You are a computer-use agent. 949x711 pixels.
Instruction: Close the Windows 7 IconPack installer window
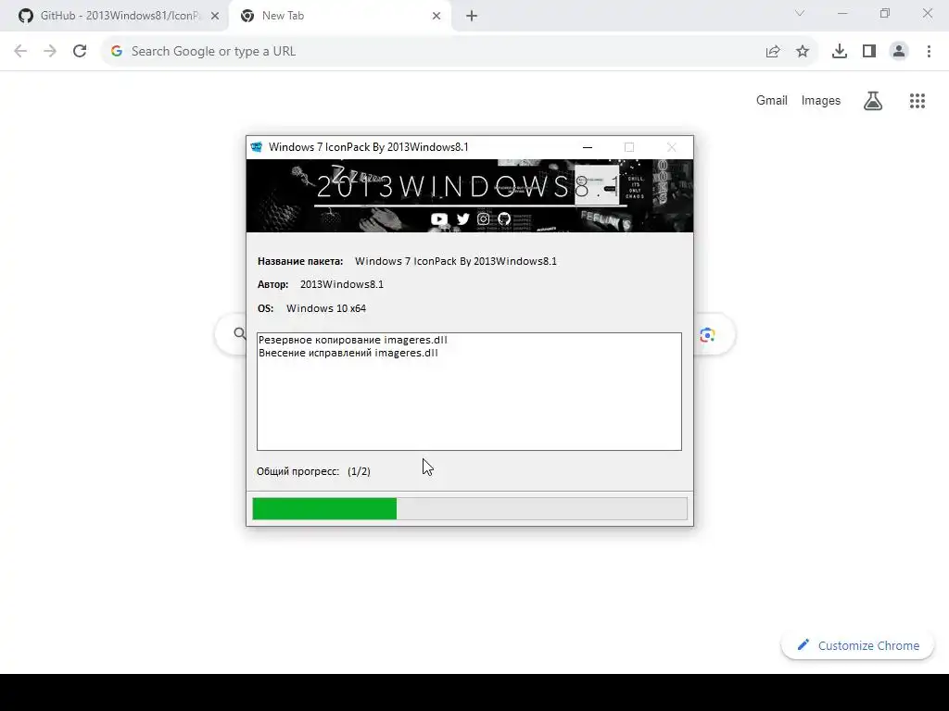click(x=671, y=147)
